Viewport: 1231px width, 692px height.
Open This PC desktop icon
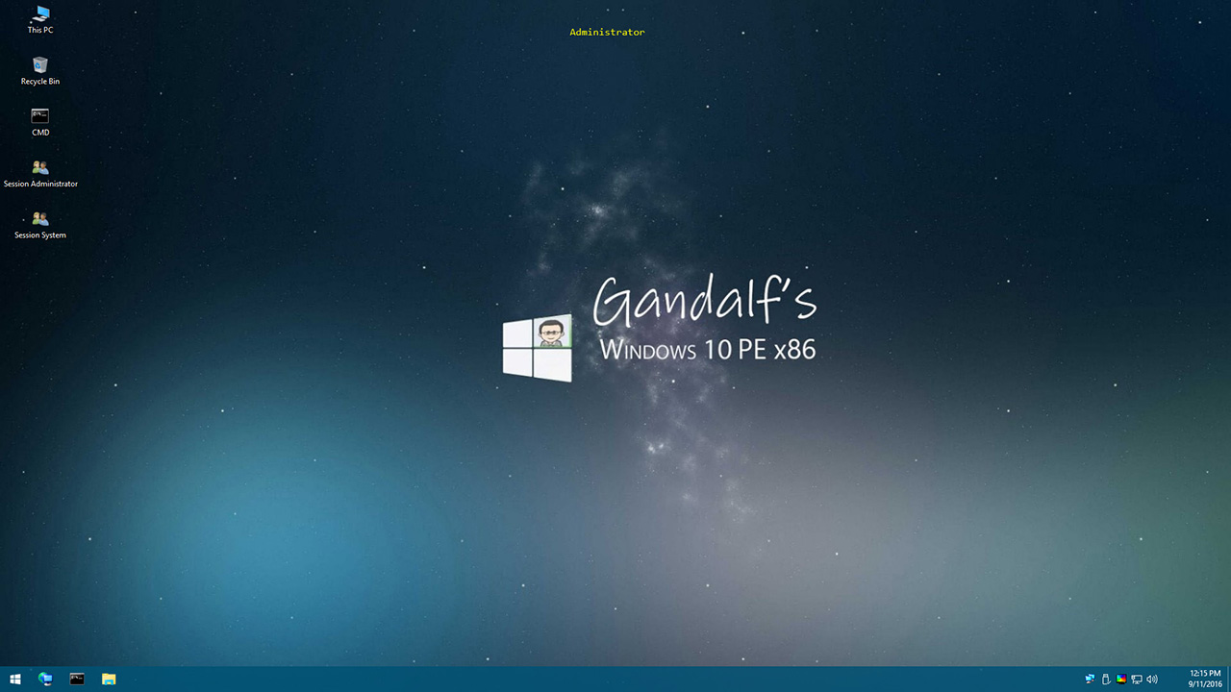point(40,16)
